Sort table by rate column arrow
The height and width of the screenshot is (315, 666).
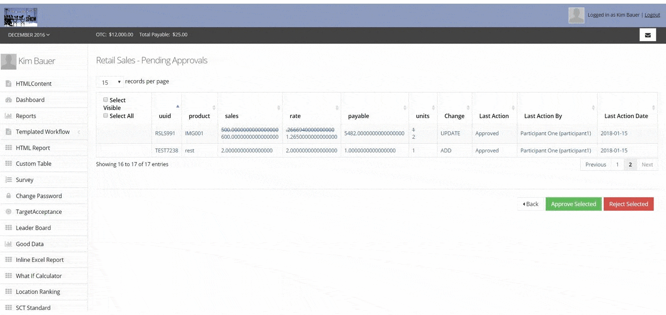(337, 108)
